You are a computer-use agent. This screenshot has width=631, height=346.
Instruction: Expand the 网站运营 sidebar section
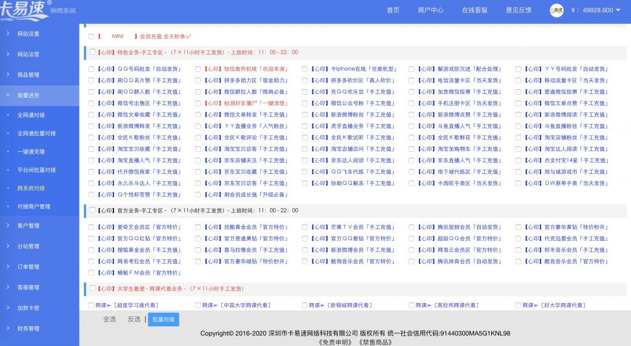point(39,54)
